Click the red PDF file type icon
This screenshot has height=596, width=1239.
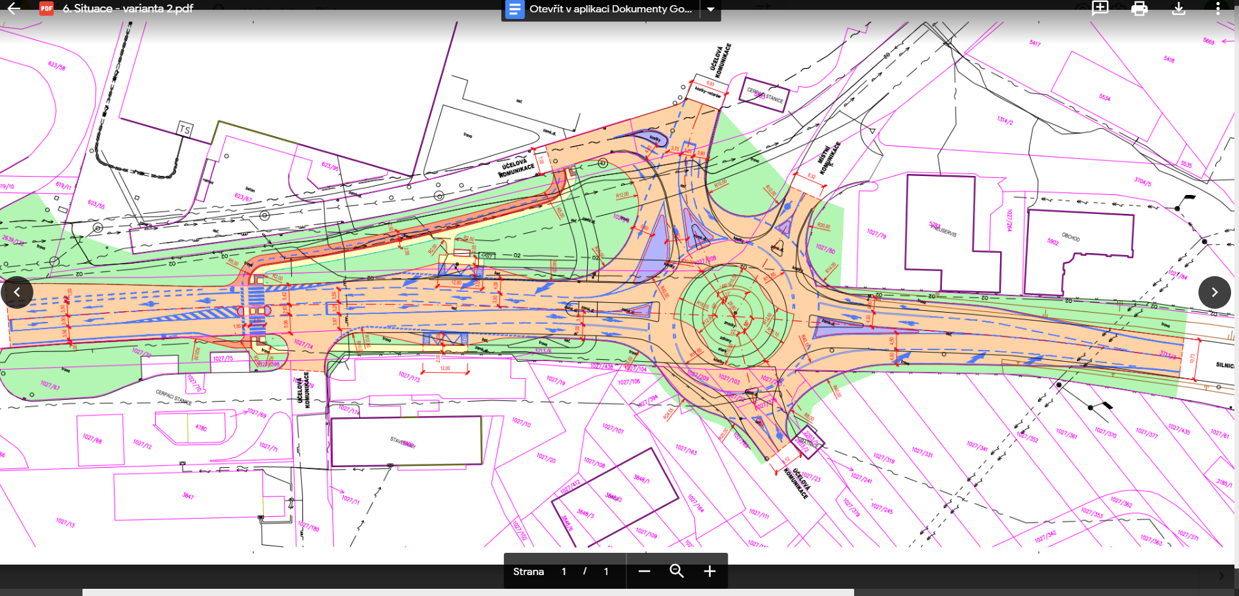coord(46,9)
